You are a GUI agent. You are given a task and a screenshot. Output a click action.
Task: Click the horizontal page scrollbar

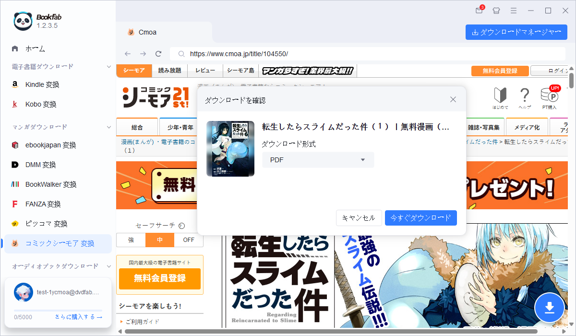coord(331,332)
